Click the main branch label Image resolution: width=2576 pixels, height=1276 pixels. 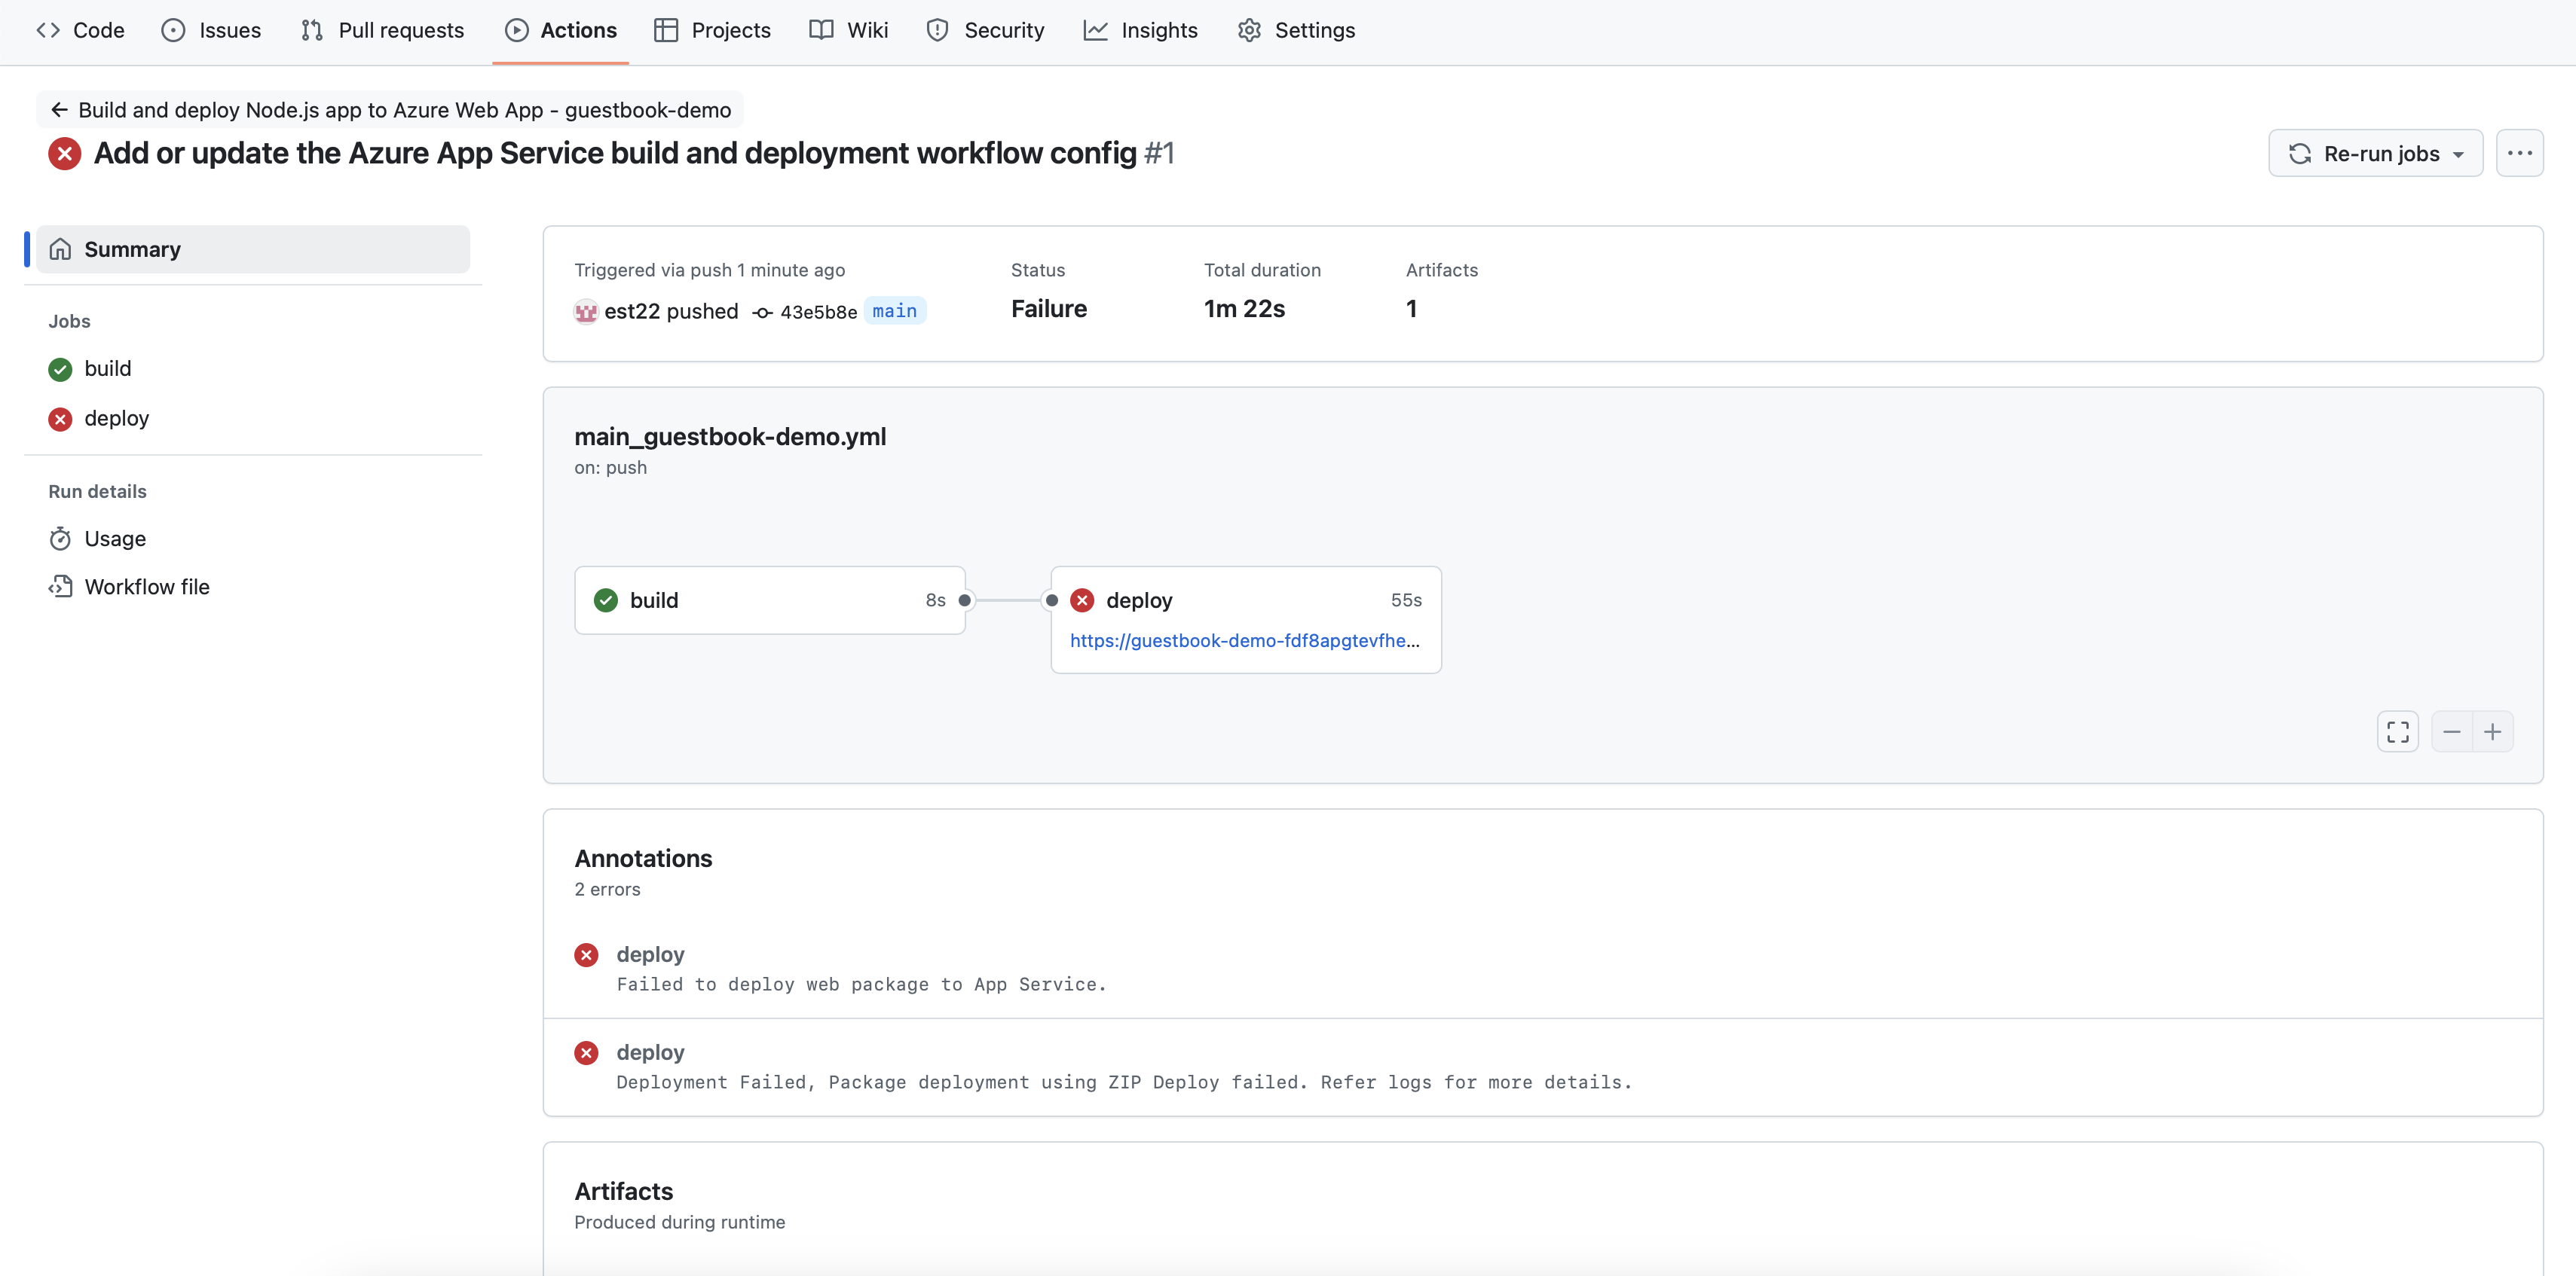pos(894,311)
